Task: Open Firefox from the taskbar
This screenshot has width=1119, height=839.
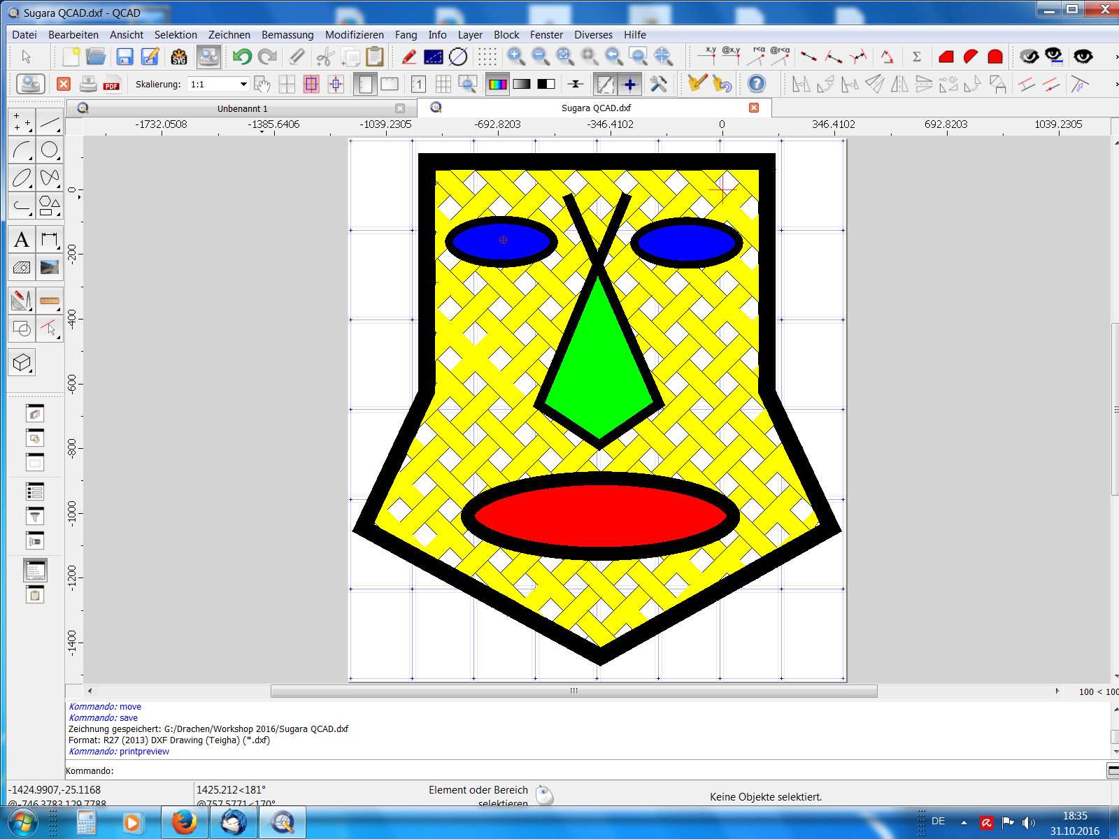Action: (185, 822)
